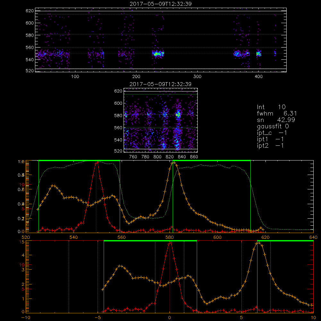
Task: Click the 'ipt2 -1' parameter text
Action: 270,145
